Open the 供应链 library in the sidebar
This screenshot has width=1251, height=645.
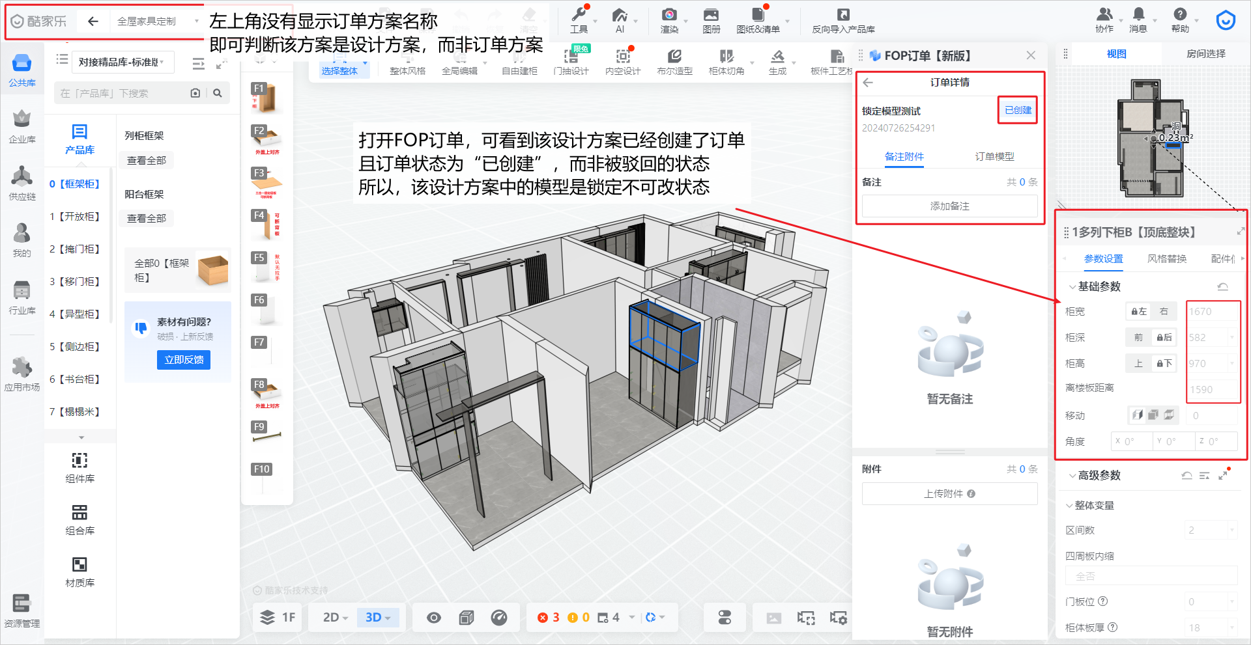[22, 176]
